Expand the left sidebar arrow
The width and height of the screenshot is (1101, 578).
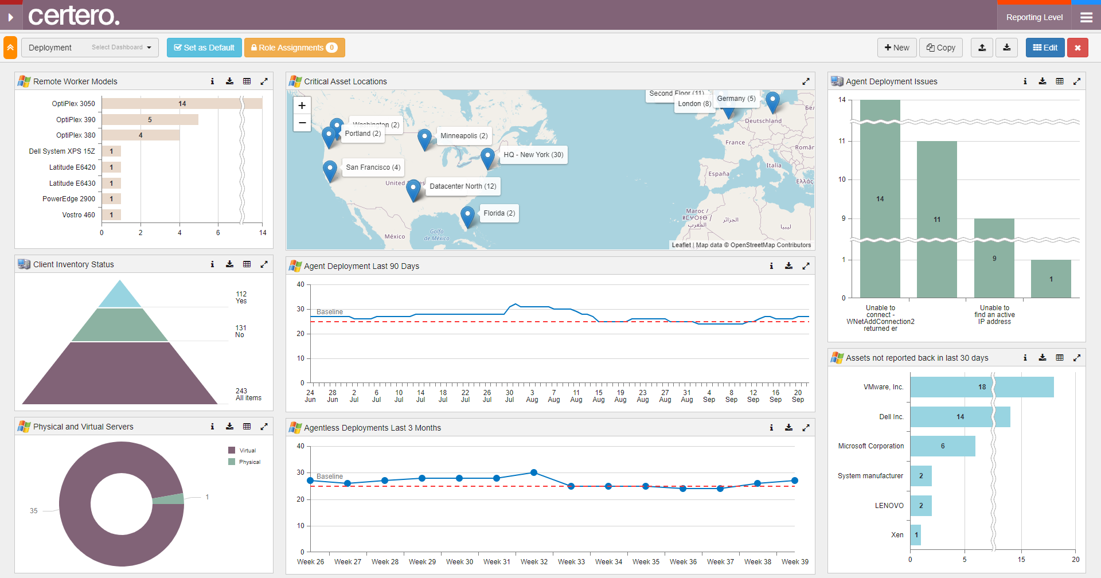coord(10,17)
